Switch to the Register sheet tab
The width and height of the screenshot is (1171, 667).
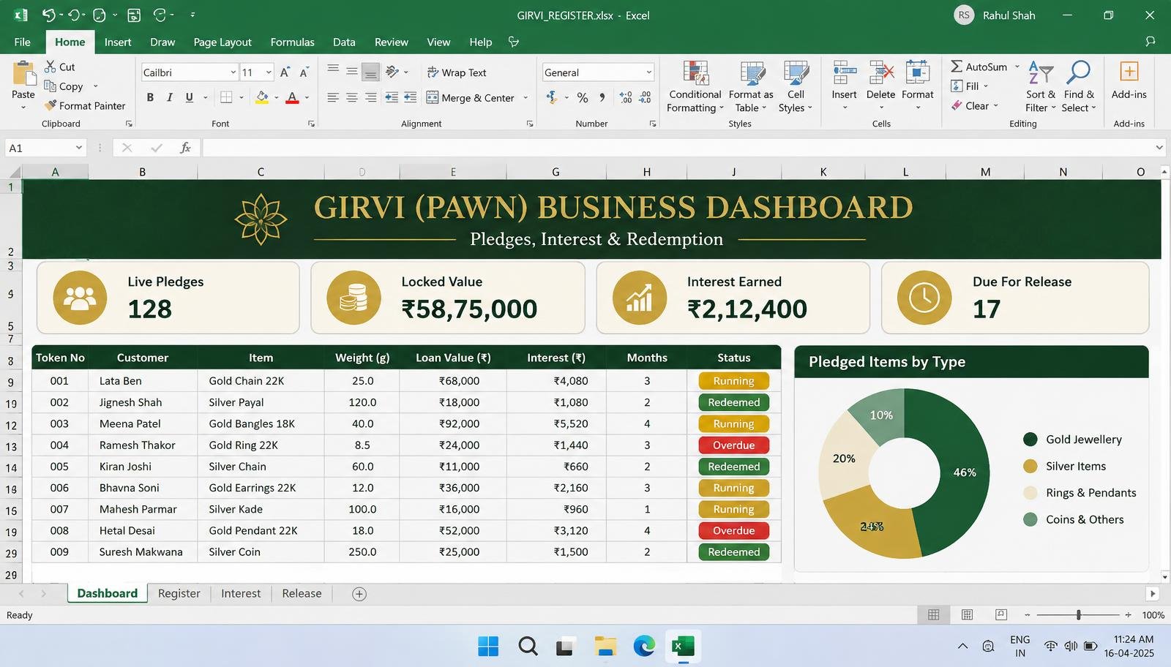179,594
